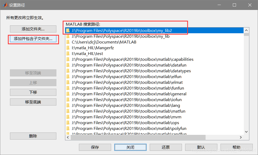Click 添加并包含子文件夹... button
Image resolution: width=258 pixels, height=155 pixels.
coord(33,39)
